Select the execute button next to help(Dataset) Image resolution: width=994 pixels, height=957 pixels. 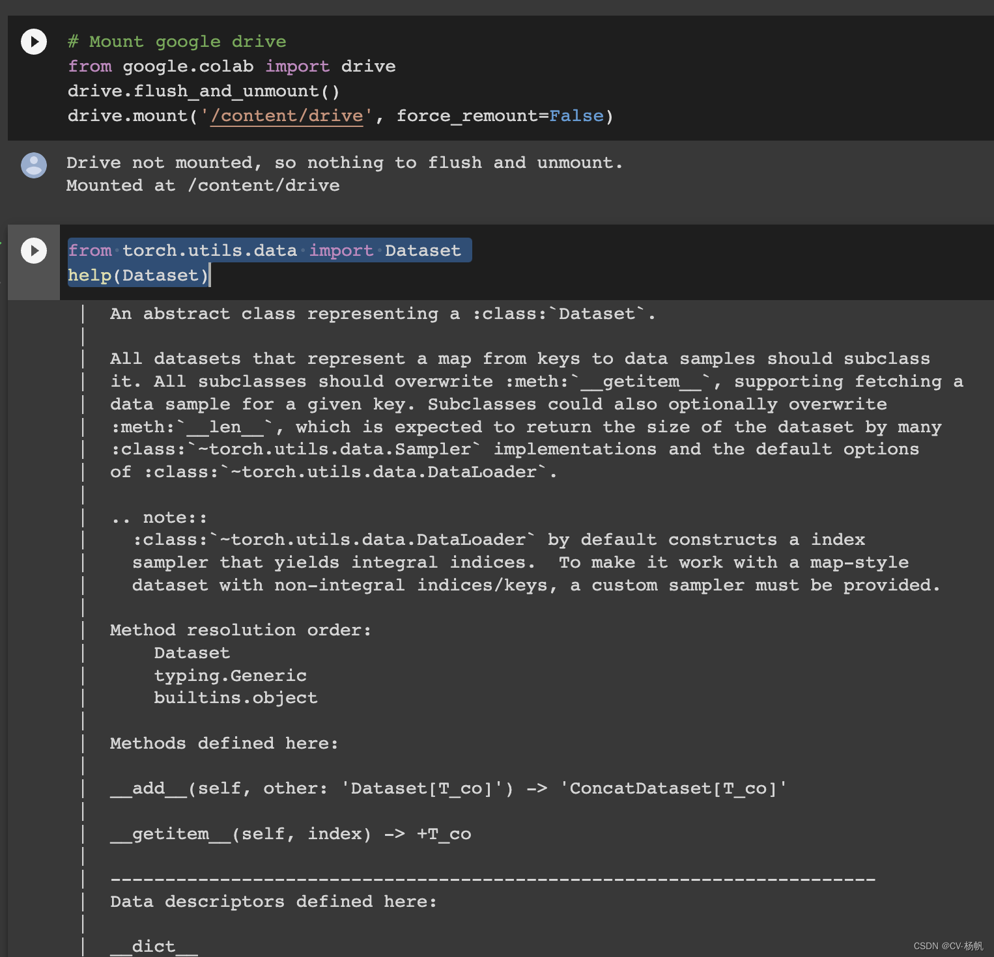tap(33, 251)
